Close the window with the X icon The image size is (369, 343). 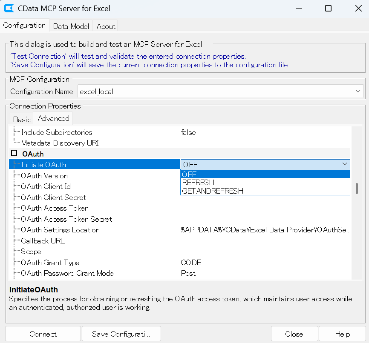[x=358, y=9]
